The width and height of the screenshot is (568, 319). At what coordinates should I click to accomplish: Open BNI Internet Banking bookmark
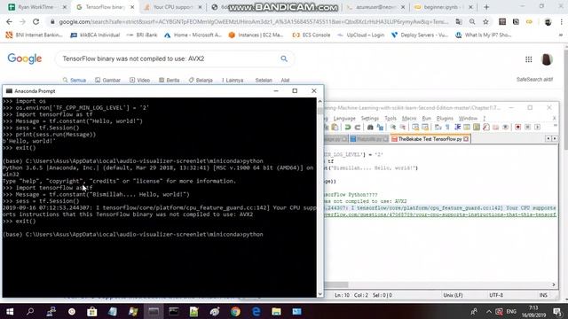pyautogui.click(x=35, y=35)
